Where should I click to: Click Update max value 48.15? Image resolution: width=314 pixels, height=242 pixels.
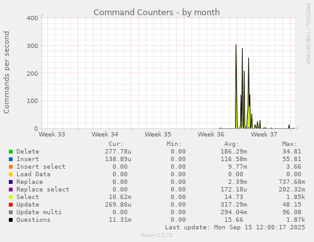click(292, 205)
